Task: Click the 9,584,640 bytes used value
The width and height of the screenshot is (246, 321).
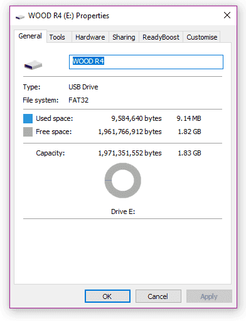Action: click(136, 118)
